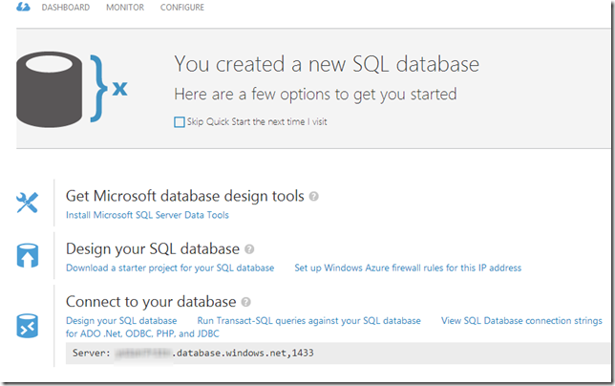615x386 pixels.
Task: Switch to the MONITOR tab
Action: pyautogui.click(x=125, y=8)
